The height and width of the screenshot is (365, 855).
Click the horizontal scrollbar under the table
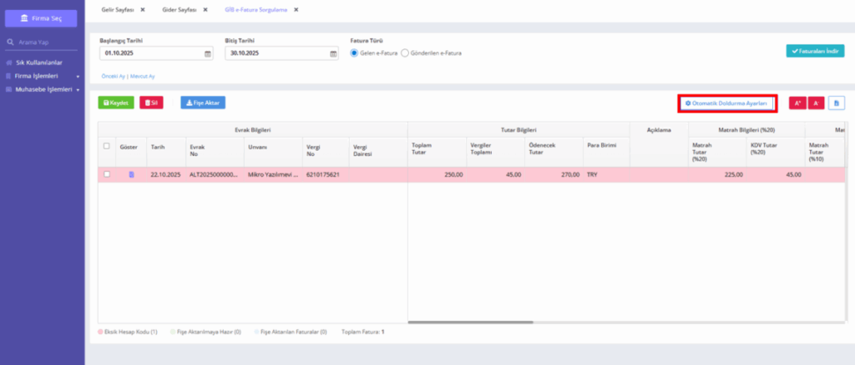[471, 322]
